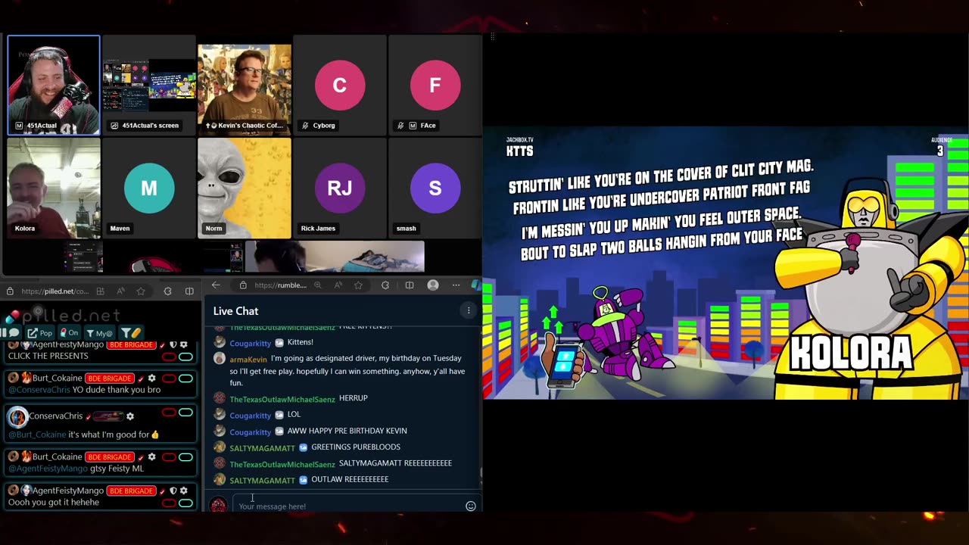The width and height of the screenshot is (969, 545).
Task: Click armaKevin's username in Live Chat
Action: pyautogui.click(x=248, y=360)
